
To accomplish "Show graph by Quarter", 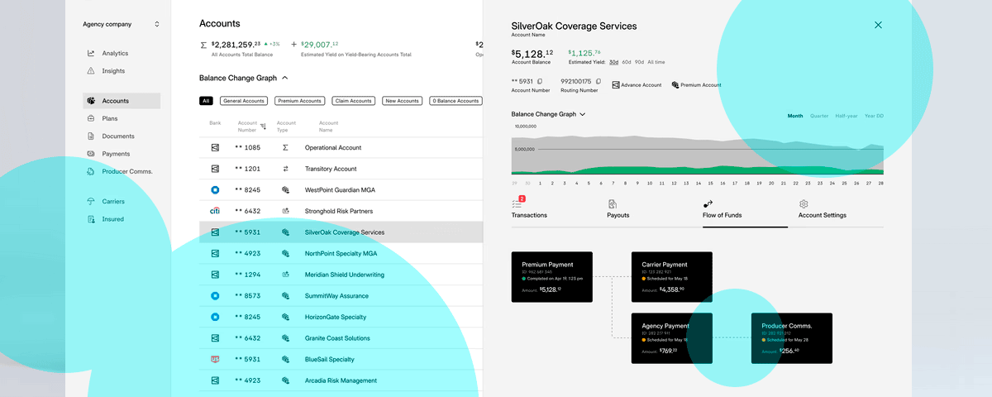I will point(819,116).
